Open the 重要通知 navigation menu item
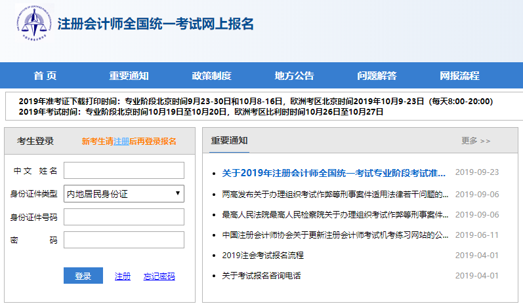Image resolution: width=523 pixels, height=306 pixels. [x=129, y=75]
